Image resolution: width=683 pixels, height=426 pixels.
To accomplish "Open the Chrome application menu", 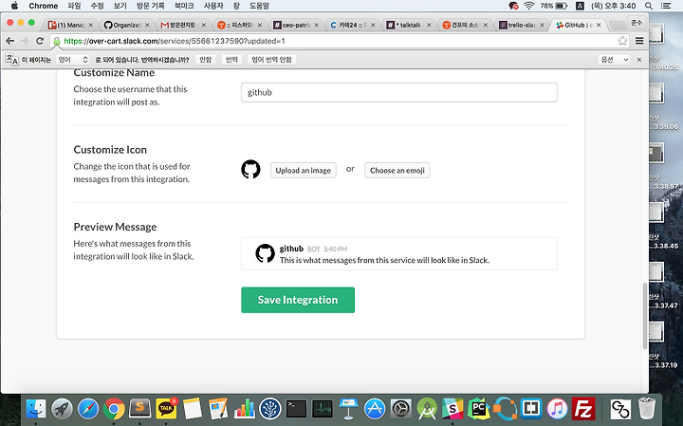I will [x=43, y=6].
